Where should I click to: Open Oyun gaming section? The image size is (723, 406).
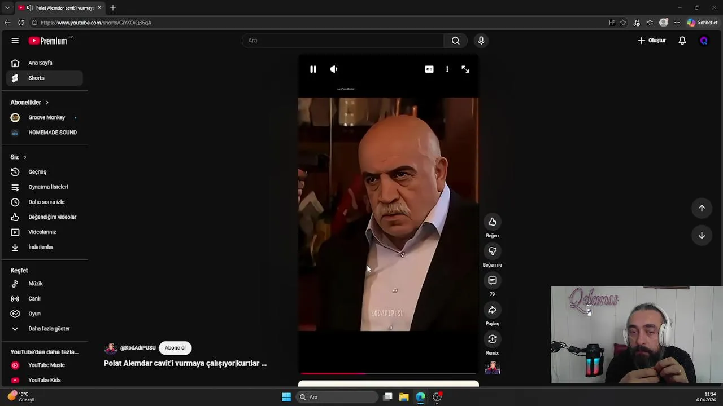click(44, 314)
